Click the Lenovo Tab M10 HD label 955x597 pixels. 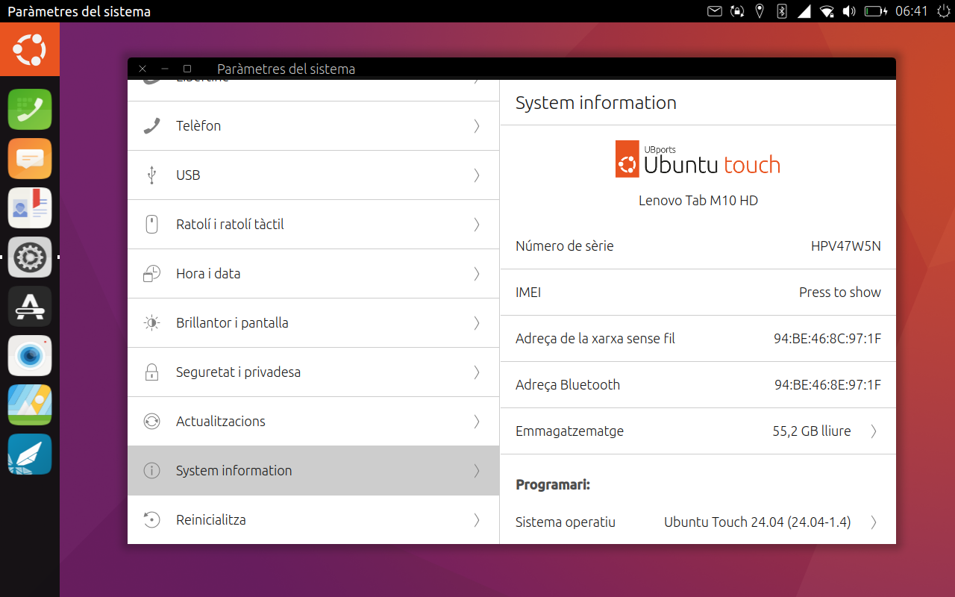coord(698,200)
